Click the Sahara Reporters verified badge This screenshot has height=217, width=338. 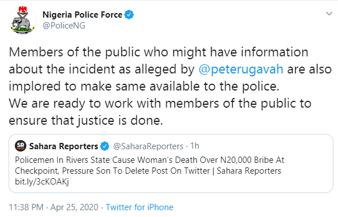coord(105,146)
